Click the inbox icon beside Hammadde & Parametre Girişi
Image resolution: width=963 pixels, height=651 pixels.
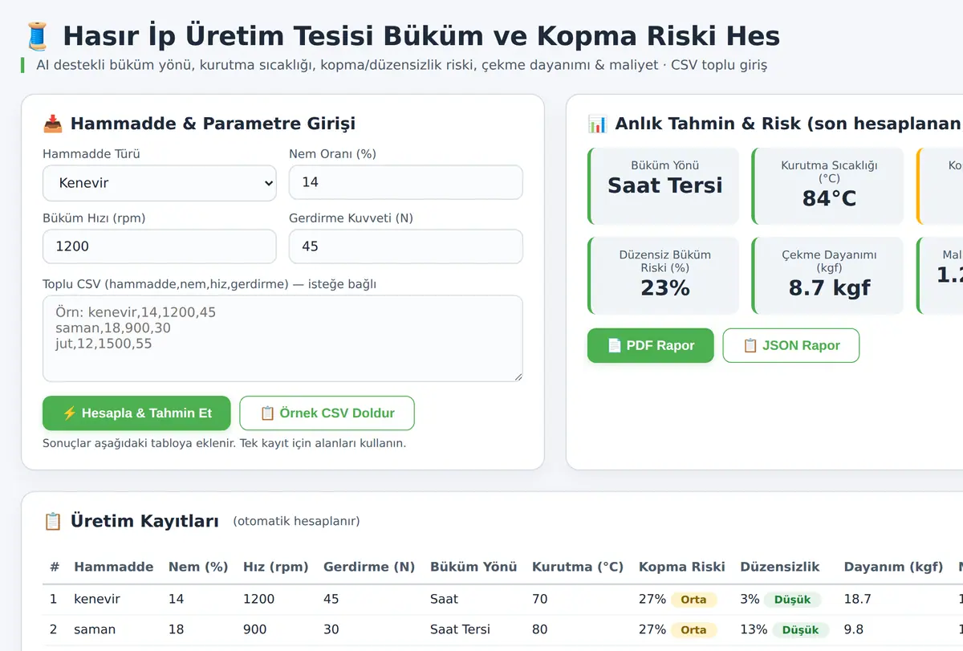click(53, 124)
